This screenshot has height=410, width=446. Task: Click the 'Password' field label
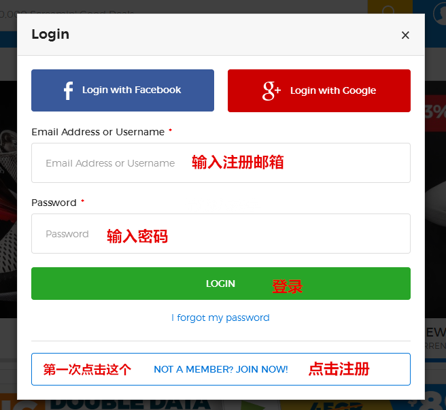pyautogui.click(x=54, y=203)
